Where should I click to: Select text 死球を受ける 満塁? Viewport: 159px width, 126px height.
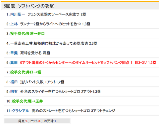tap(35, 53)
